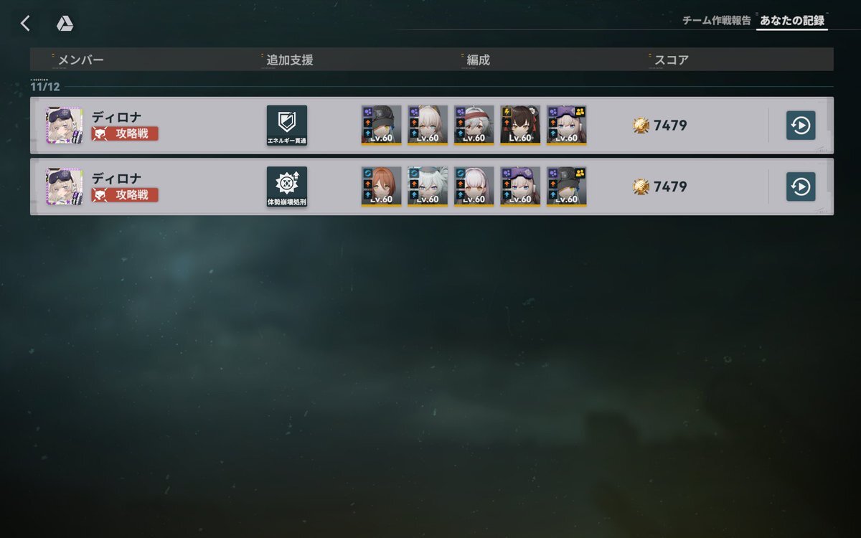Select the あなたの記録 tab
This screenshot has height=538, width=861.
[x=792, y=21]
